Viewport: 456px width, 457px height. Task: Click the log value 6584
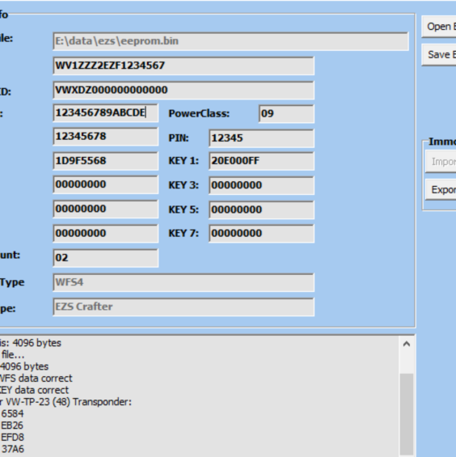point(12,413)
